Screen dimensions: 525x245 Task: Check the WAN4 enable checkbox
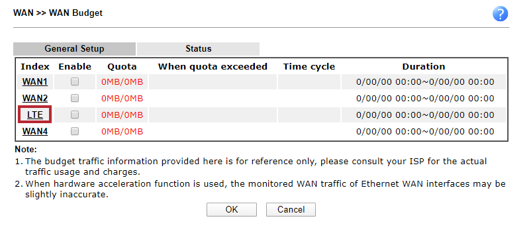(x=75, y=132)
